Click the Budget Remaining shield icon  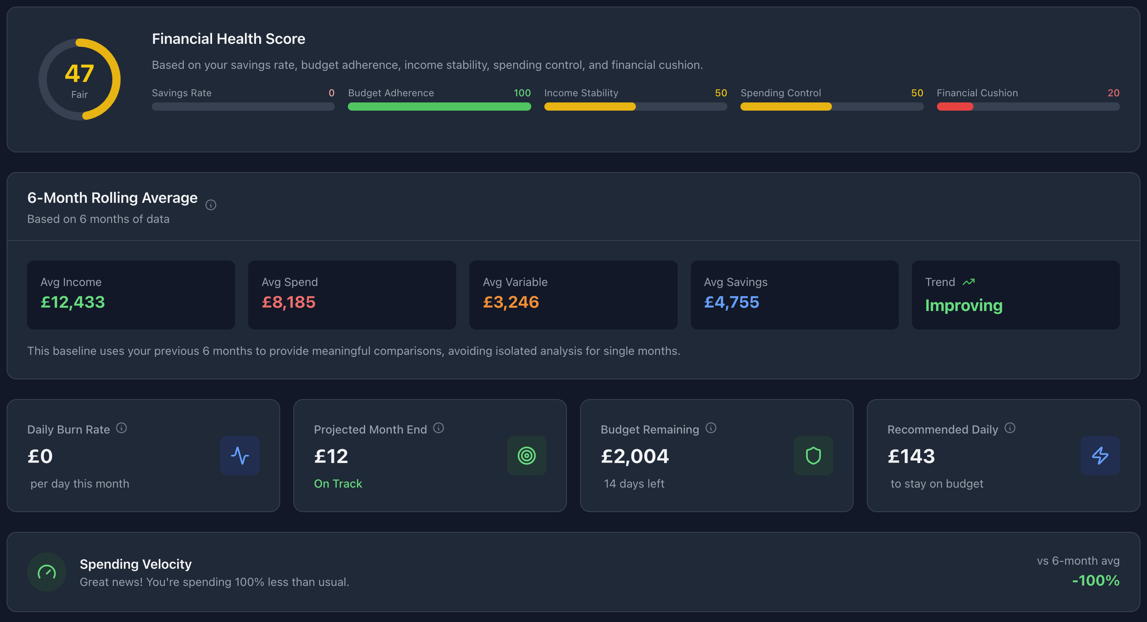coord(813,455)
